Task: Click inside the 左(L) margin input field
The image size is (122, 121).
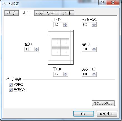Action: pyautogui.click(x=30, y=49)
